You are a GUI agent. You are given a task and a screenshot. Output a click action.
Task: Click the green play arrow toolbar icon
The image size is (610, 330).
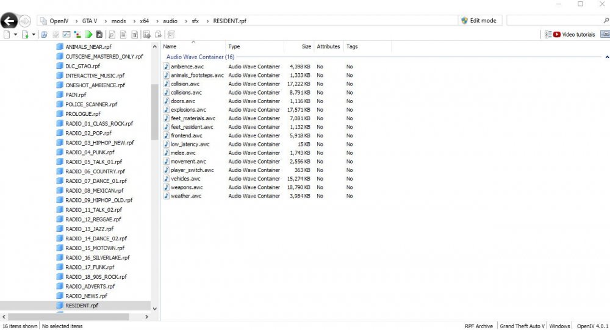coord(88,35)
